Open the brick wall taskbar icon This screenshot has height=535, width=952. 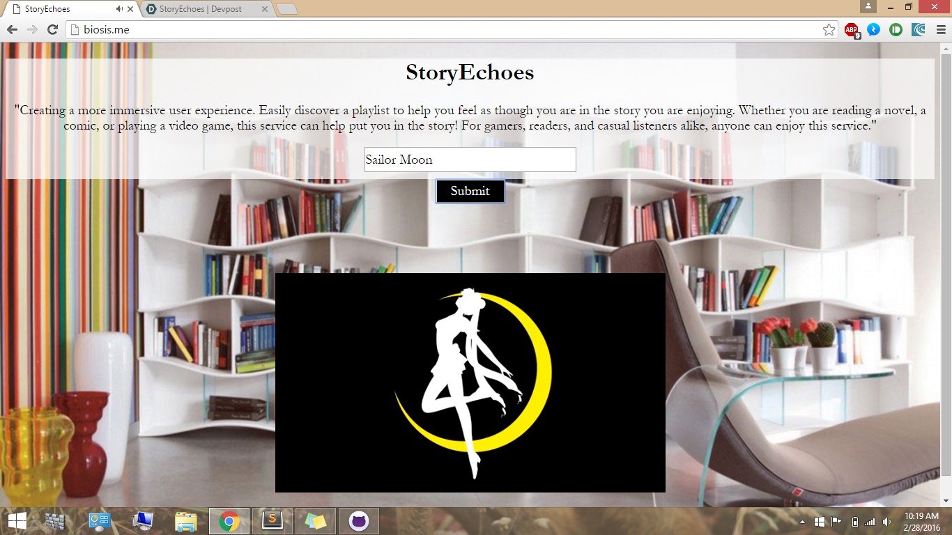coord(55,521)
